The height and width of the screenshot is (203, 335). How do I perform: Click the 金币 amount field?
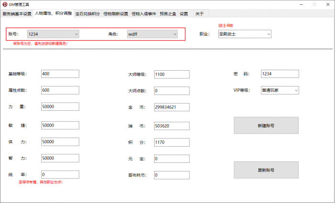tap(172, 107)
